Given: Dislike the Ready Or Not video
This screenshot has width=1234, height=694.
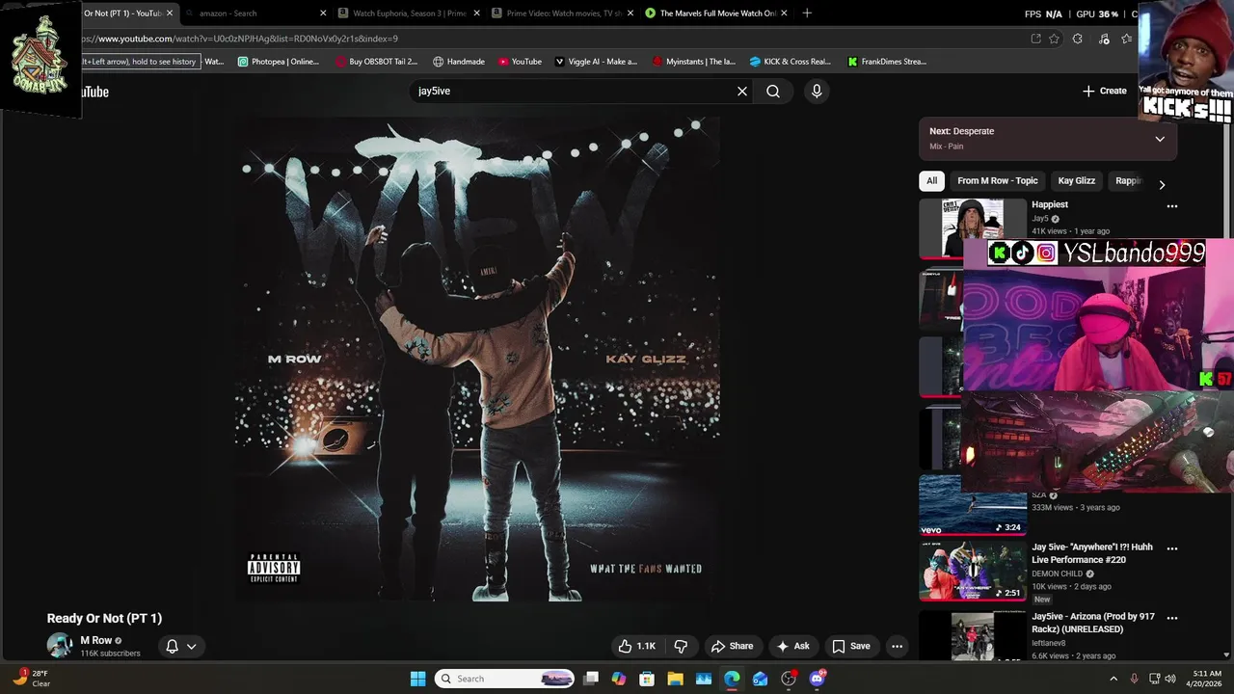Looking at the screenshot, I should (x=681, y=646).
